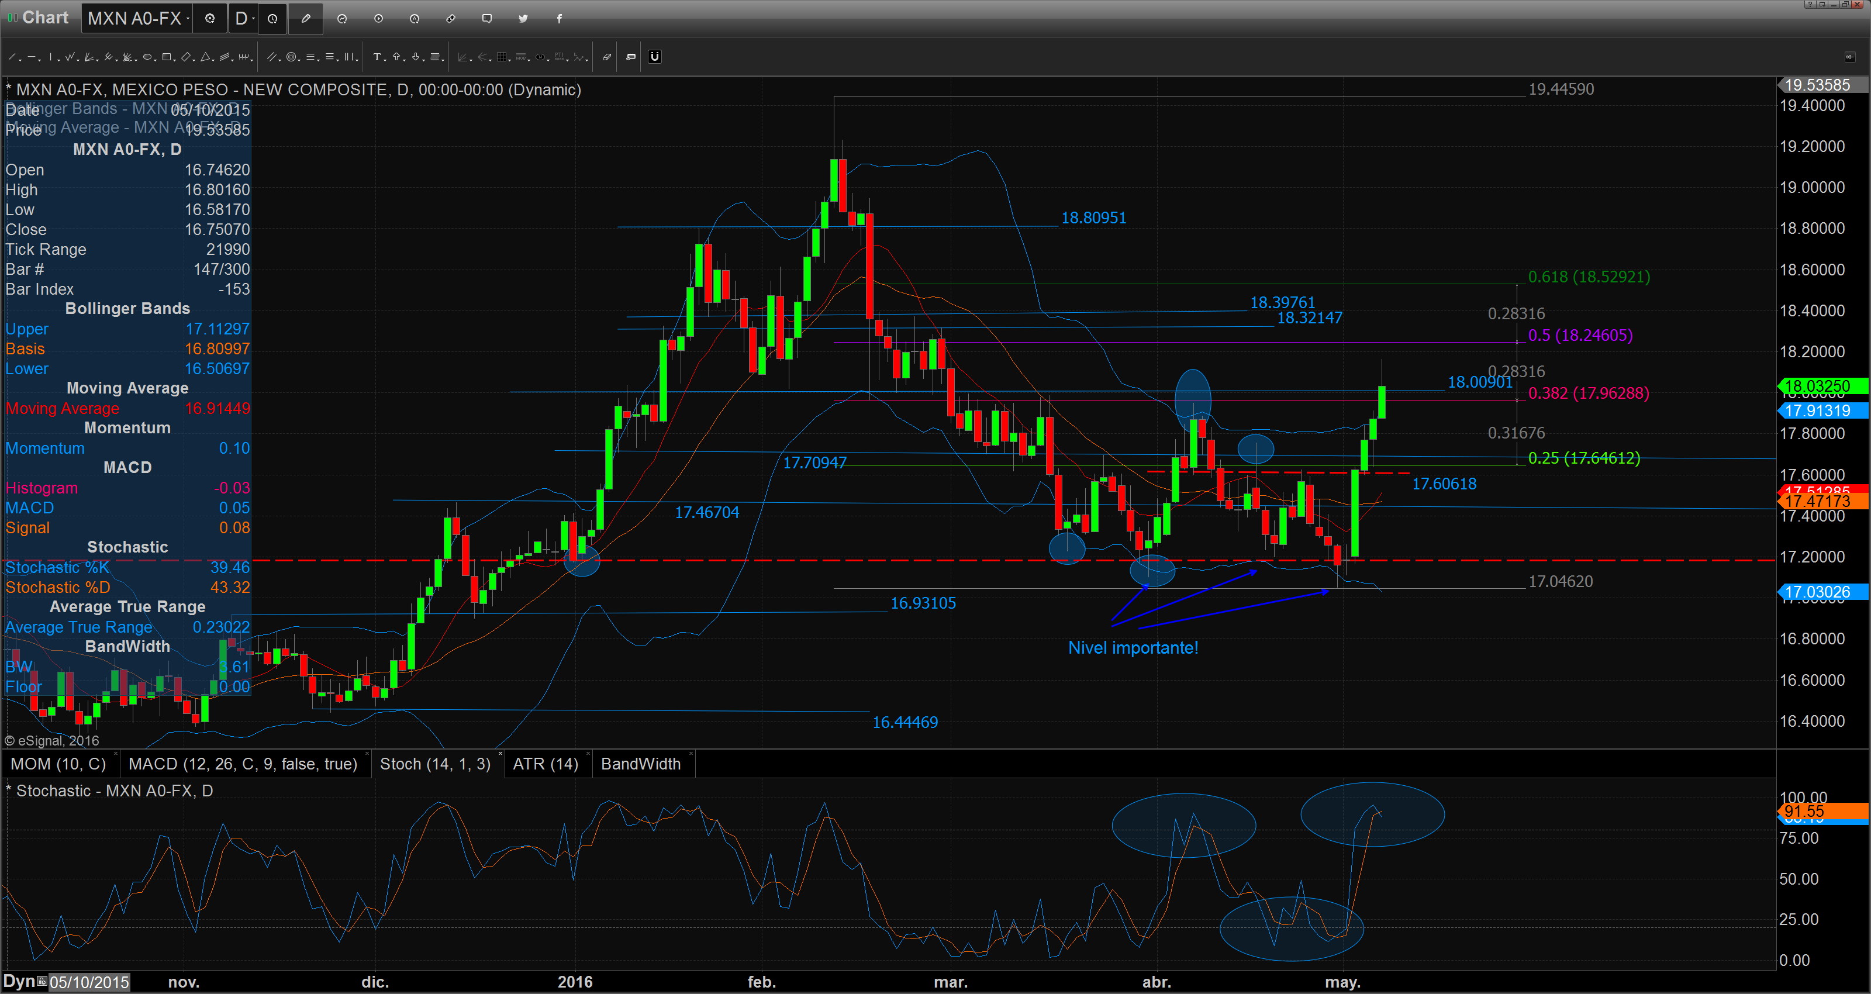Viewport: 1871px width, 994px height.
Task: Click the line tooltip comment icon
Action: (x=631, y=57)
